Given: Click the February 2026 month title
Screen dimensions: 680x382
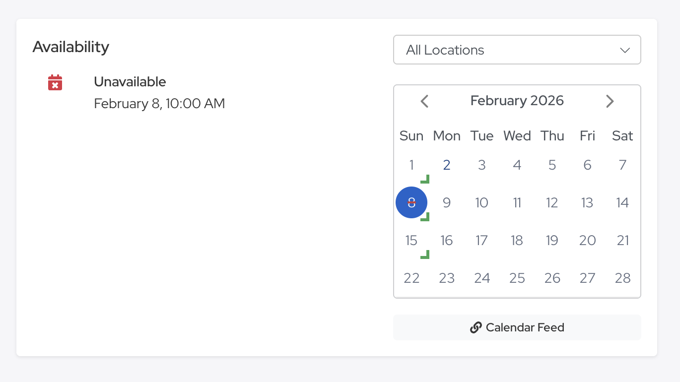Looking at the screenshot, I should [x=517, y=101].
